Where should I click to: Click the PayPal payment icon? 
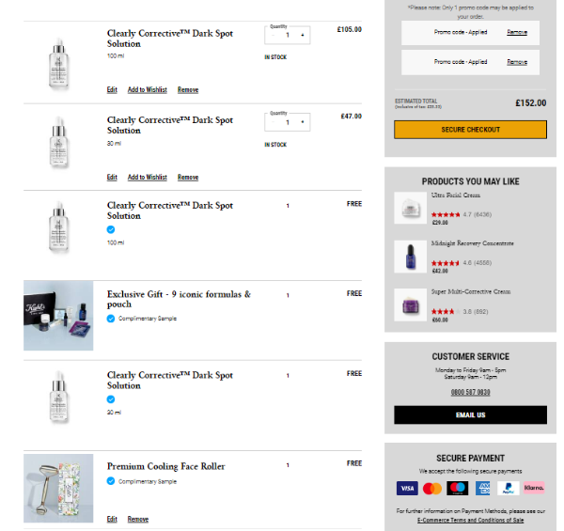pos(509,489)
